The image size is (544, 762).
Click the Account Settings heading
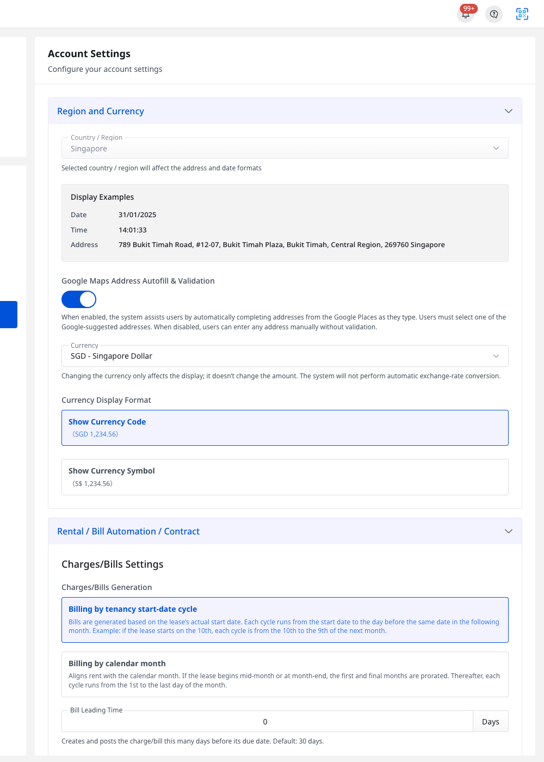click(89, 53)
